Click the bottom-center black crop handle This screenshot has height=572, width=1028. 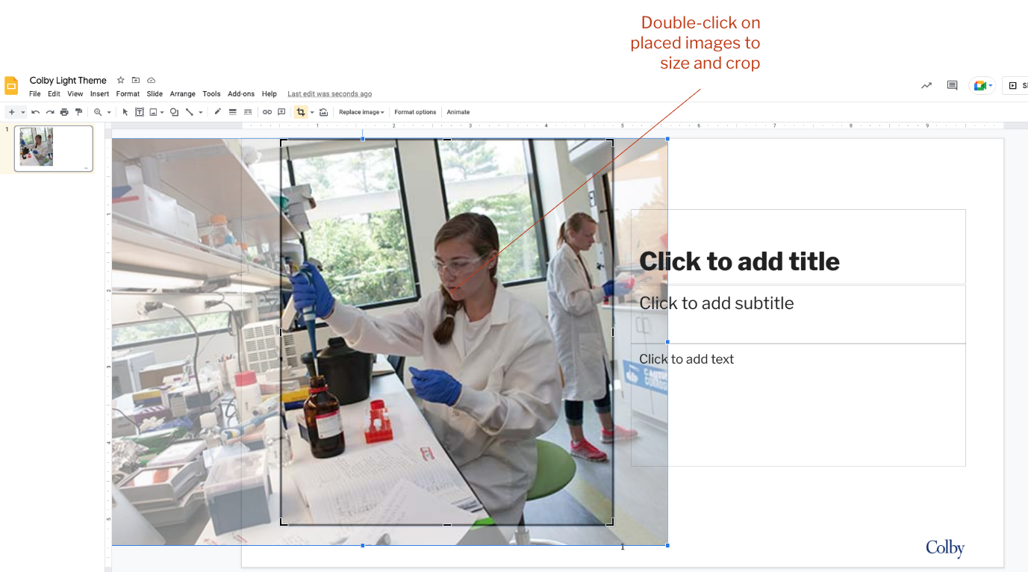coord(447,524)
